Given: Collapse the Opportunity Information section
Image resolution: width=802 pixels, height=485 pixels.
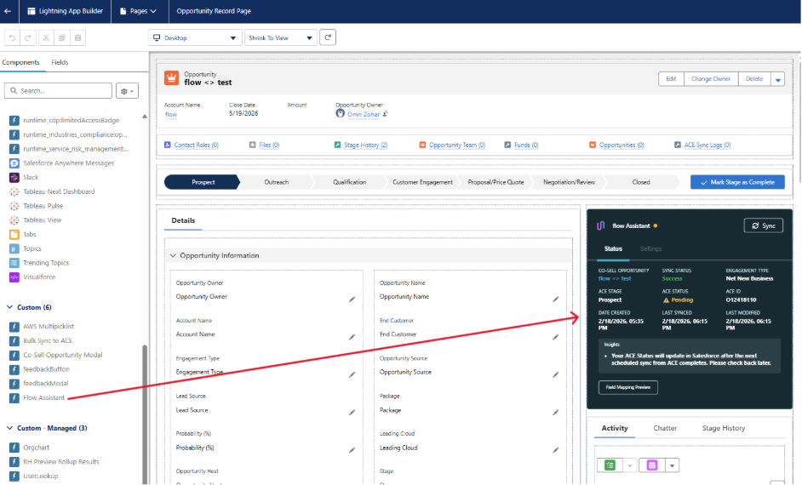Looking at the screenshot, I should pos(173,255).
